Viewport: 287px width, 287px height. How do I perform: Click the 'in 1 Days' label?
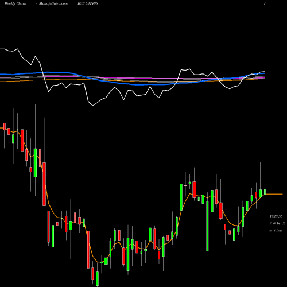pos(276,231)
